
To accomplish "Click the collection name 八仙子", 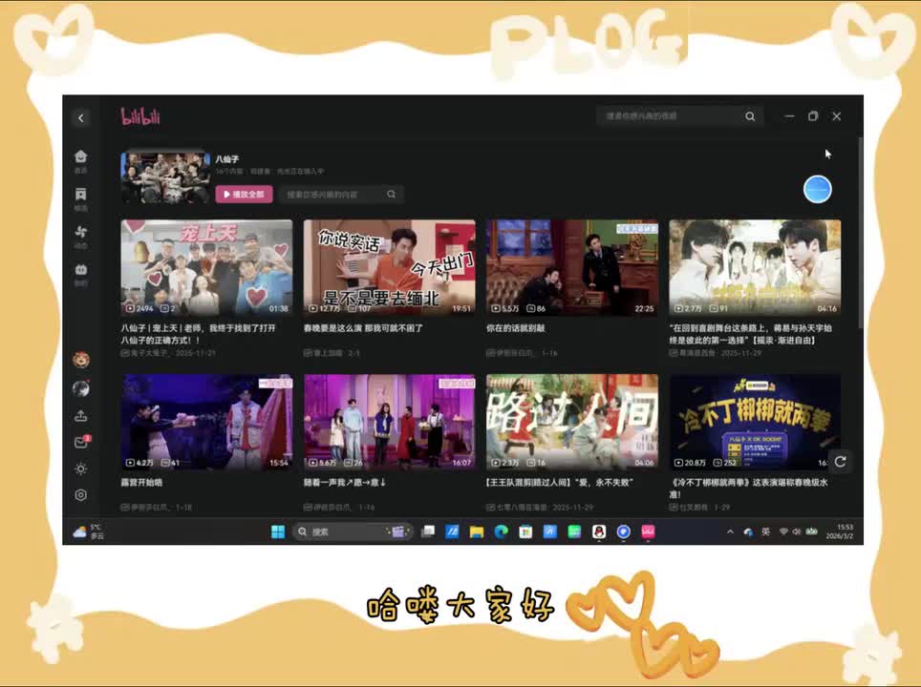I will (226, 159).
